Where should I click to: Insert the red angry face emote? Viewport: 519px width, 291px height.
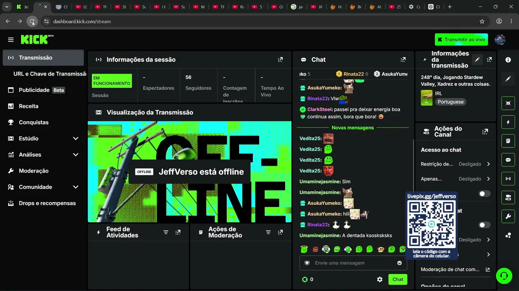[x=315, y=249]
